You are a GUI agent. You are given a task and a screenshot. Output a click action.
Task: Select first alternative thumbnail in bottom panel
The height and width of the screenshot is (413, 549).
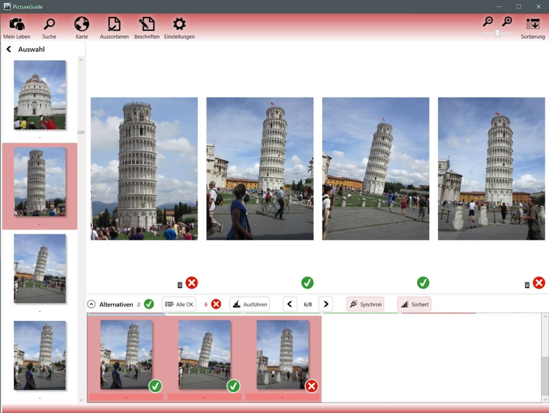(126, 354)
